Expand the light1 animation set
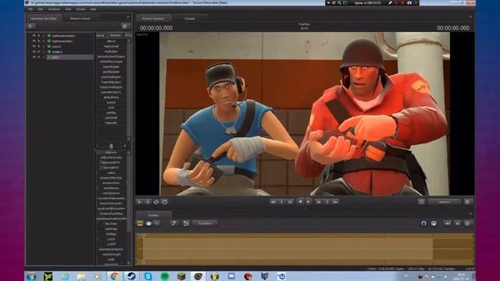This screenshot has height=281, width=500. click(x=39, y=57)
